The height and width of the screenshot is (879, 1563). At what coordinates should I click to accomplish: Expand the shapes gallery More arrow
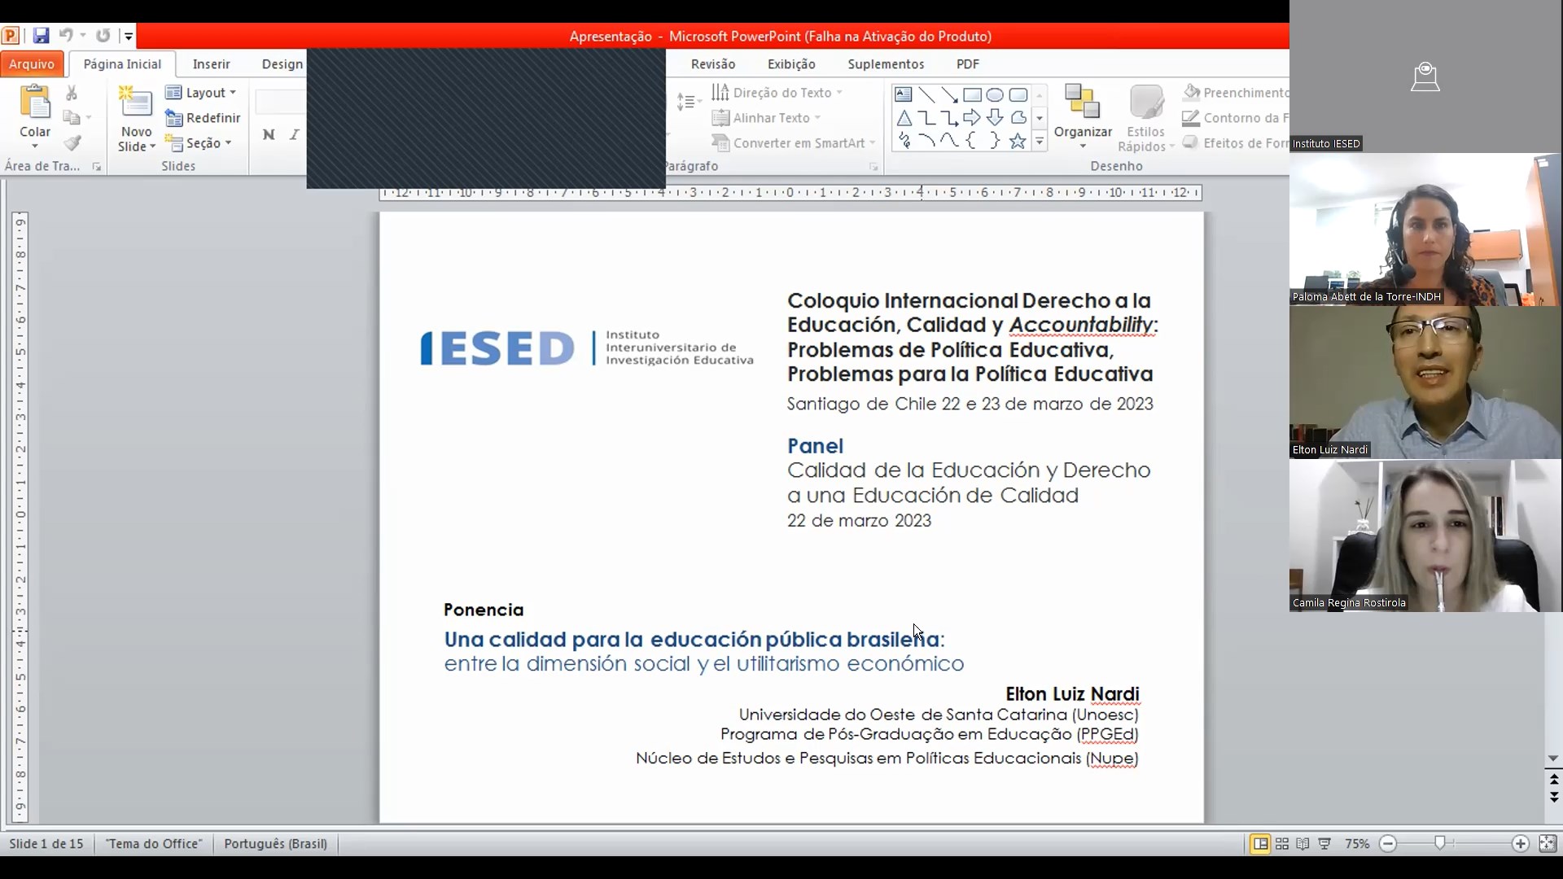tap(1040, 142)
